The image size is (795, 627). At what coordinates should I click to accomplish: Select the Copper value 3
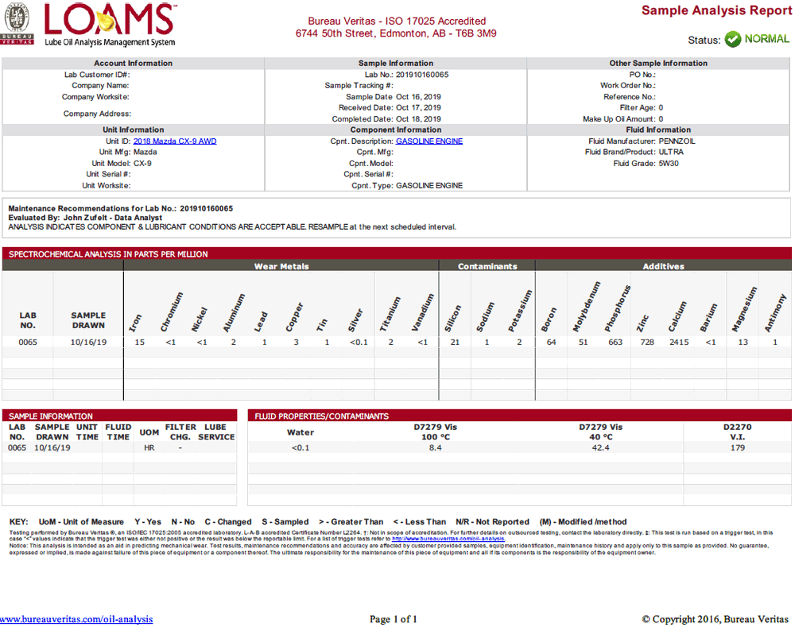[296, 343]
